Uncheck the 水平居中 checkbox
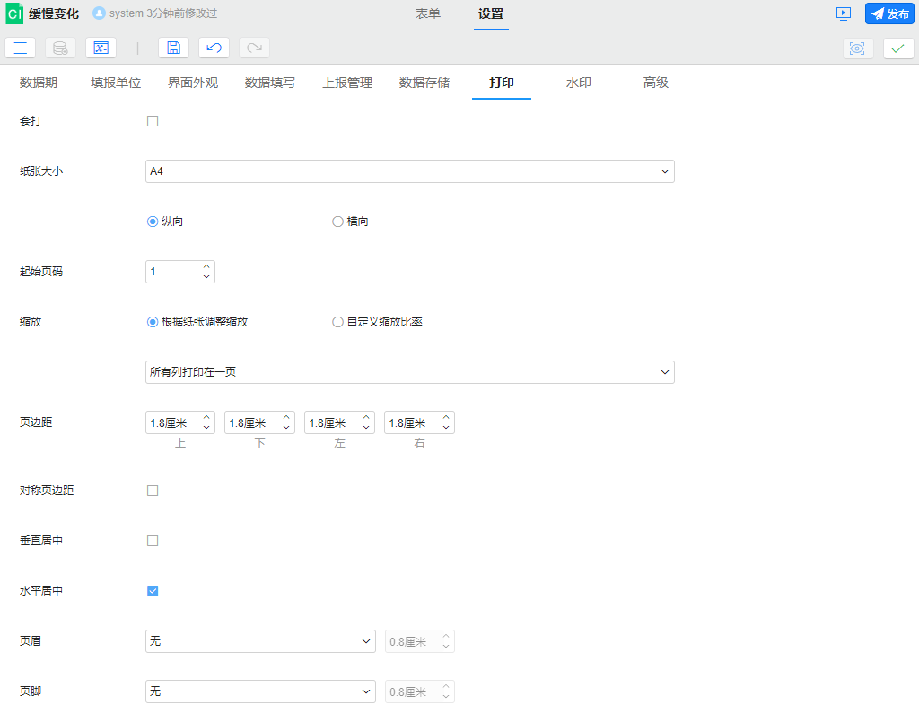The image size is (919, 713). [x=153, y=591]
